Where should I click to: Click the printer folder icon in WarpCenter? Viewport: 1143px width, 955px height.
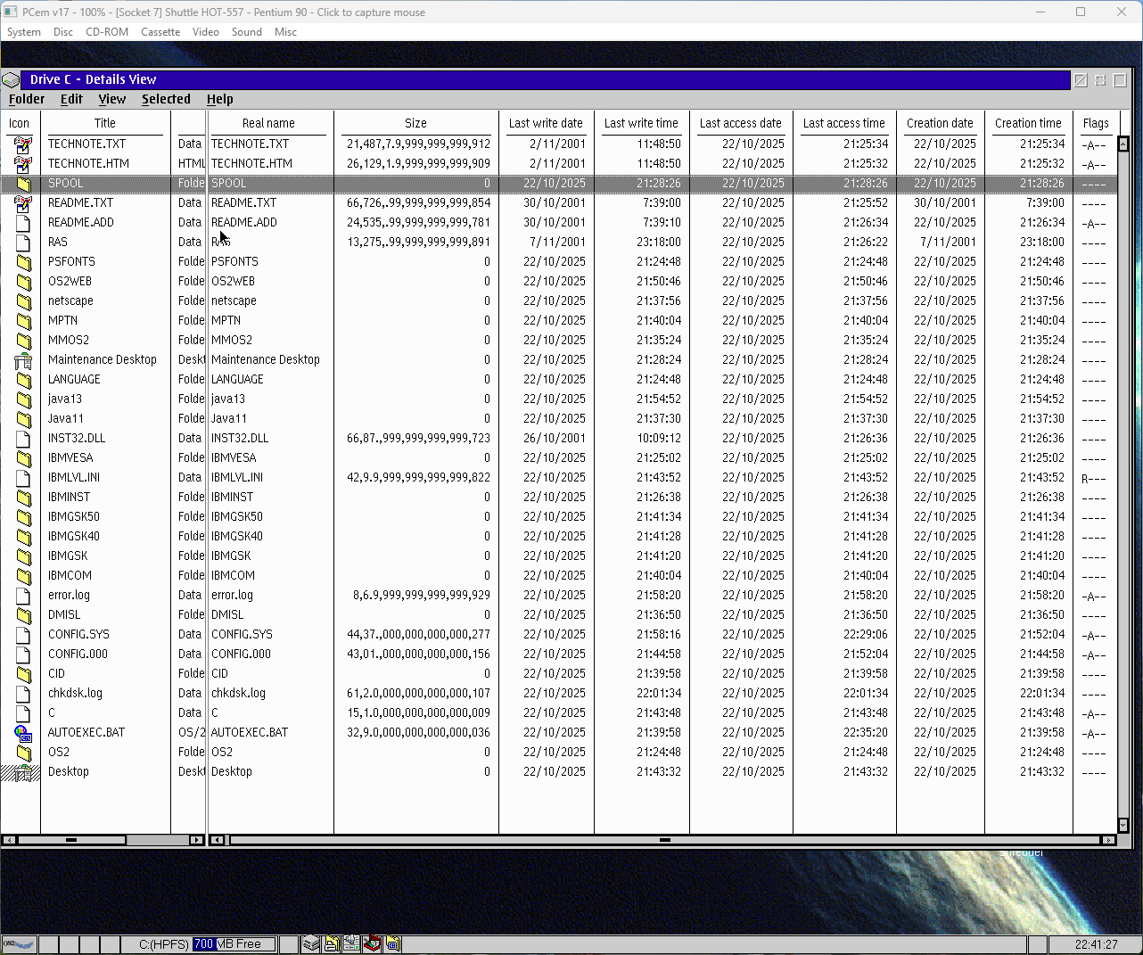click(x=332, y=944)
